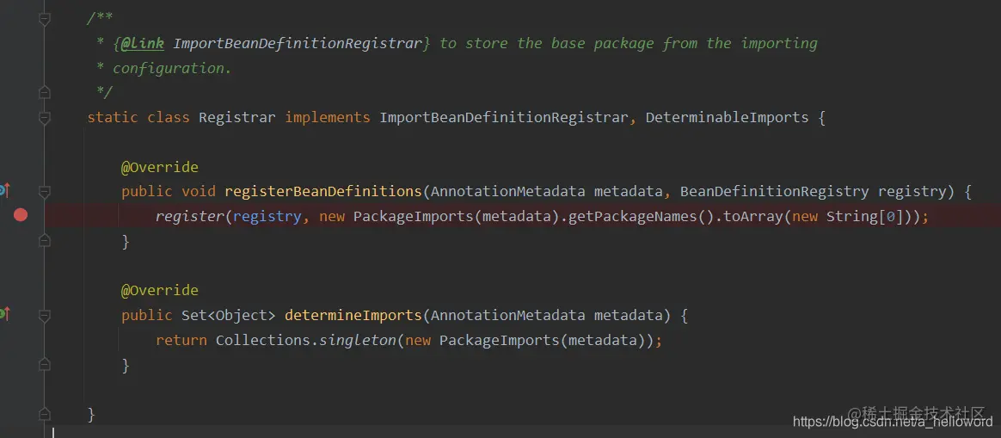Click the fold end marker of the Registrar class
Image resolution: width=1001 pixels, height=438 pixels.
(44, 414)
